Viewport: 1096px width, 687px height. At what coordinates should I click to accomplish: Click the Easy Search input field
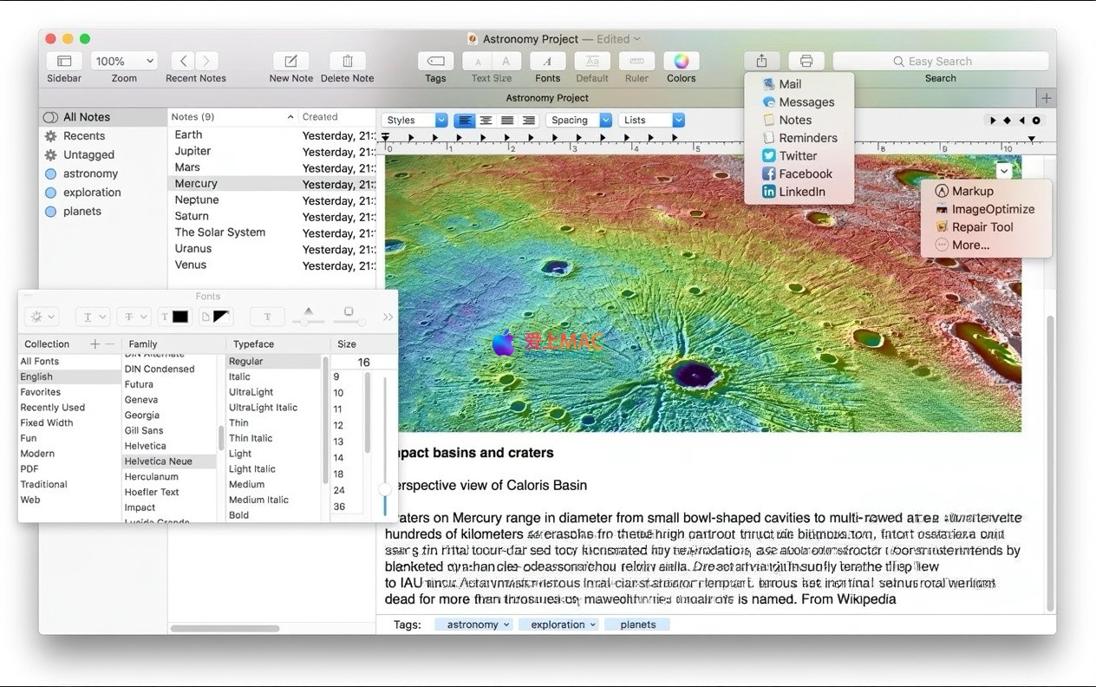pos(940,62)
